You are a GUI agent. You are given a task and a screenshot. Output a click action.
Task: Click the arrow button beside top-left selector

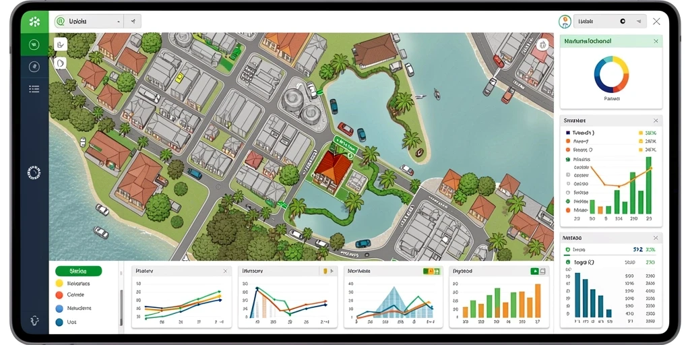point(133,21)
